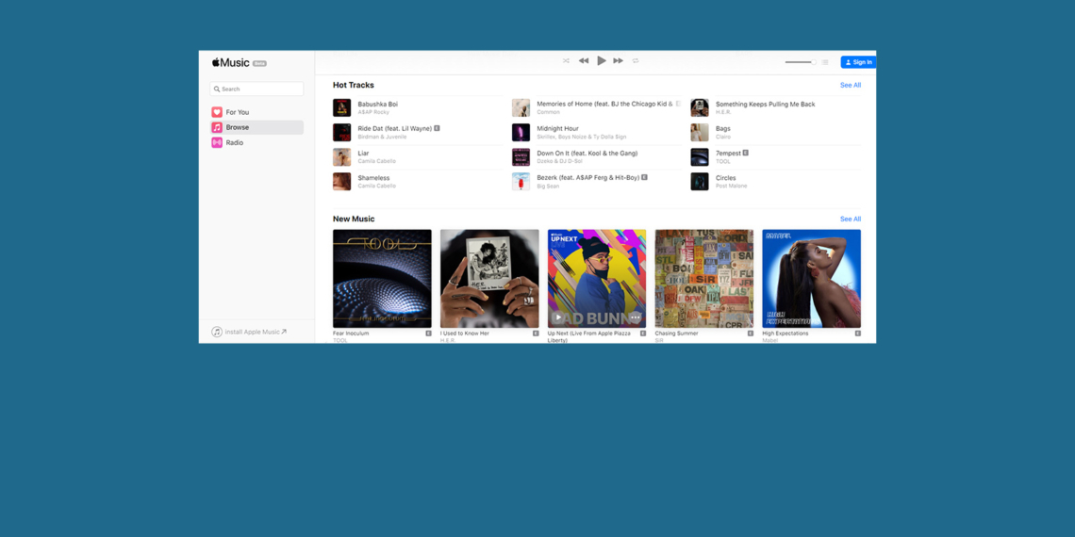Adjust the volume slider
This screenshot has height=537, width=1075.
[x=800, y=62]
